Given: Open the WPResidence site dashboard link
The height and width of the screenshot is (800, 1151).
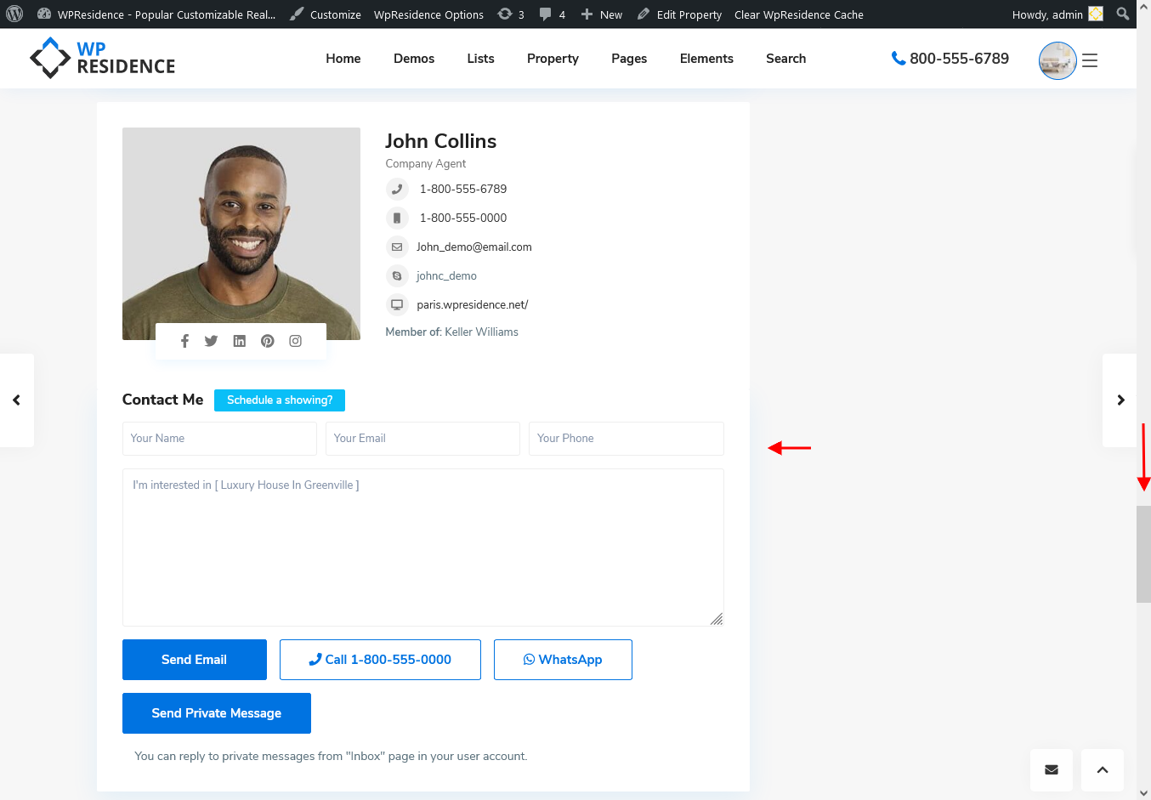Looking at the screenshot, I should pyautogui.click(x=156, y=14).
